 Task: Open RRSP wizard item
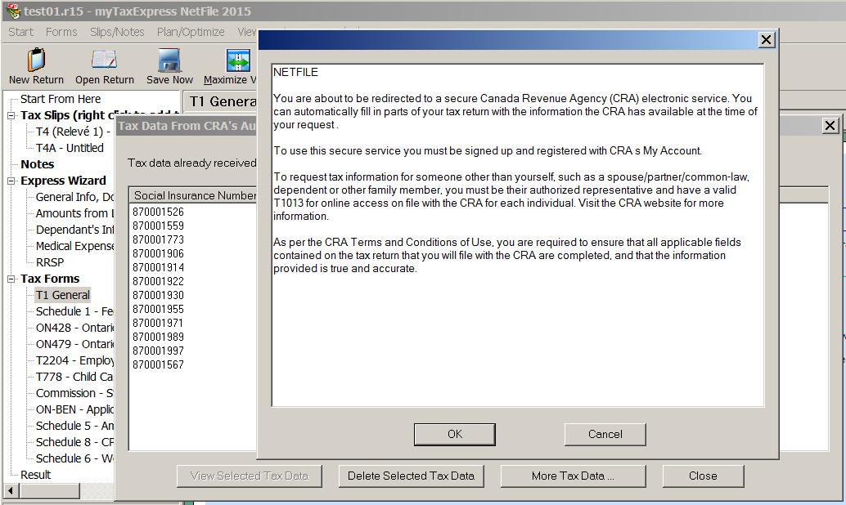point(50,262)
